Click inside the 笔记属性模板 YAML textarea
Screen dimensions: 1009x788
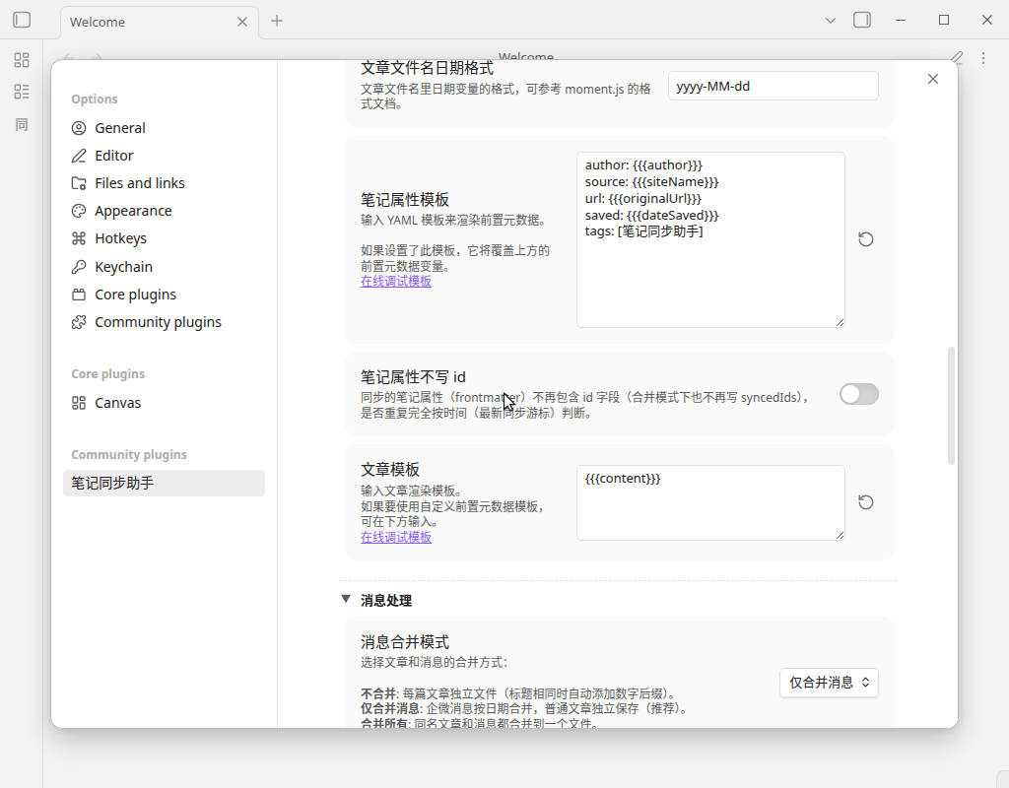point(710,240)
